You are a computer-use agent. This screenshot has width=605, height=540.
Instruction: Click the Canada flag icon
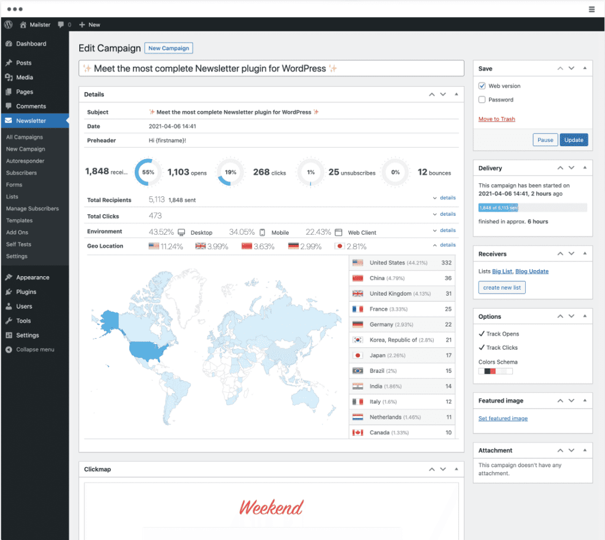click(x=357, y=432)
